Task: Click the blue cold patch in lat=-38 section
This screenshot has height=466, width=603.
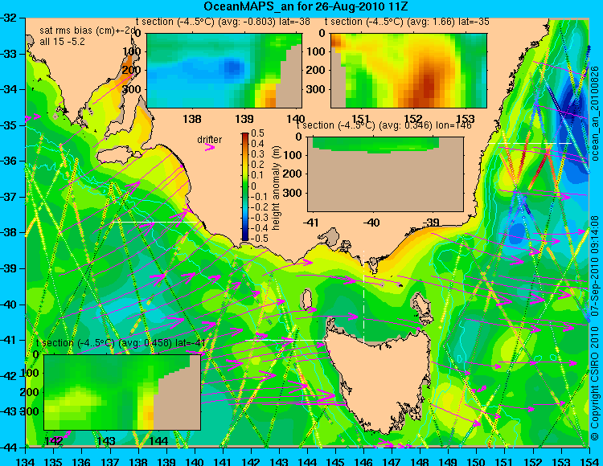Action: tap(232, 67)
